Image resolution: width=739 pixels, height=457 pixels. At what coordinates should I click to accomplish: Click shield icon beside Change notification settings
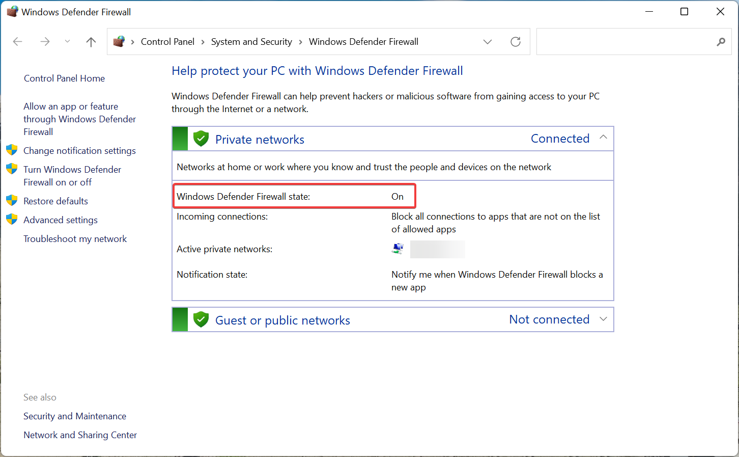pos(12,150)
